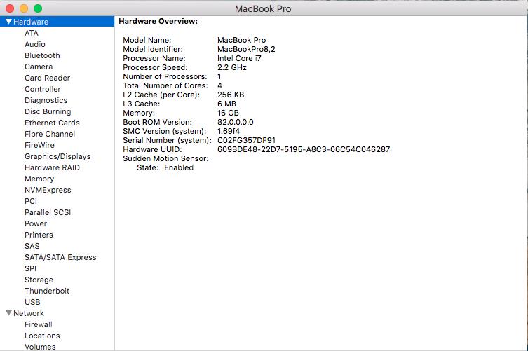Open SATA/SATA Express section
This screenshot has width=528, height=351.
click(60, 257)
